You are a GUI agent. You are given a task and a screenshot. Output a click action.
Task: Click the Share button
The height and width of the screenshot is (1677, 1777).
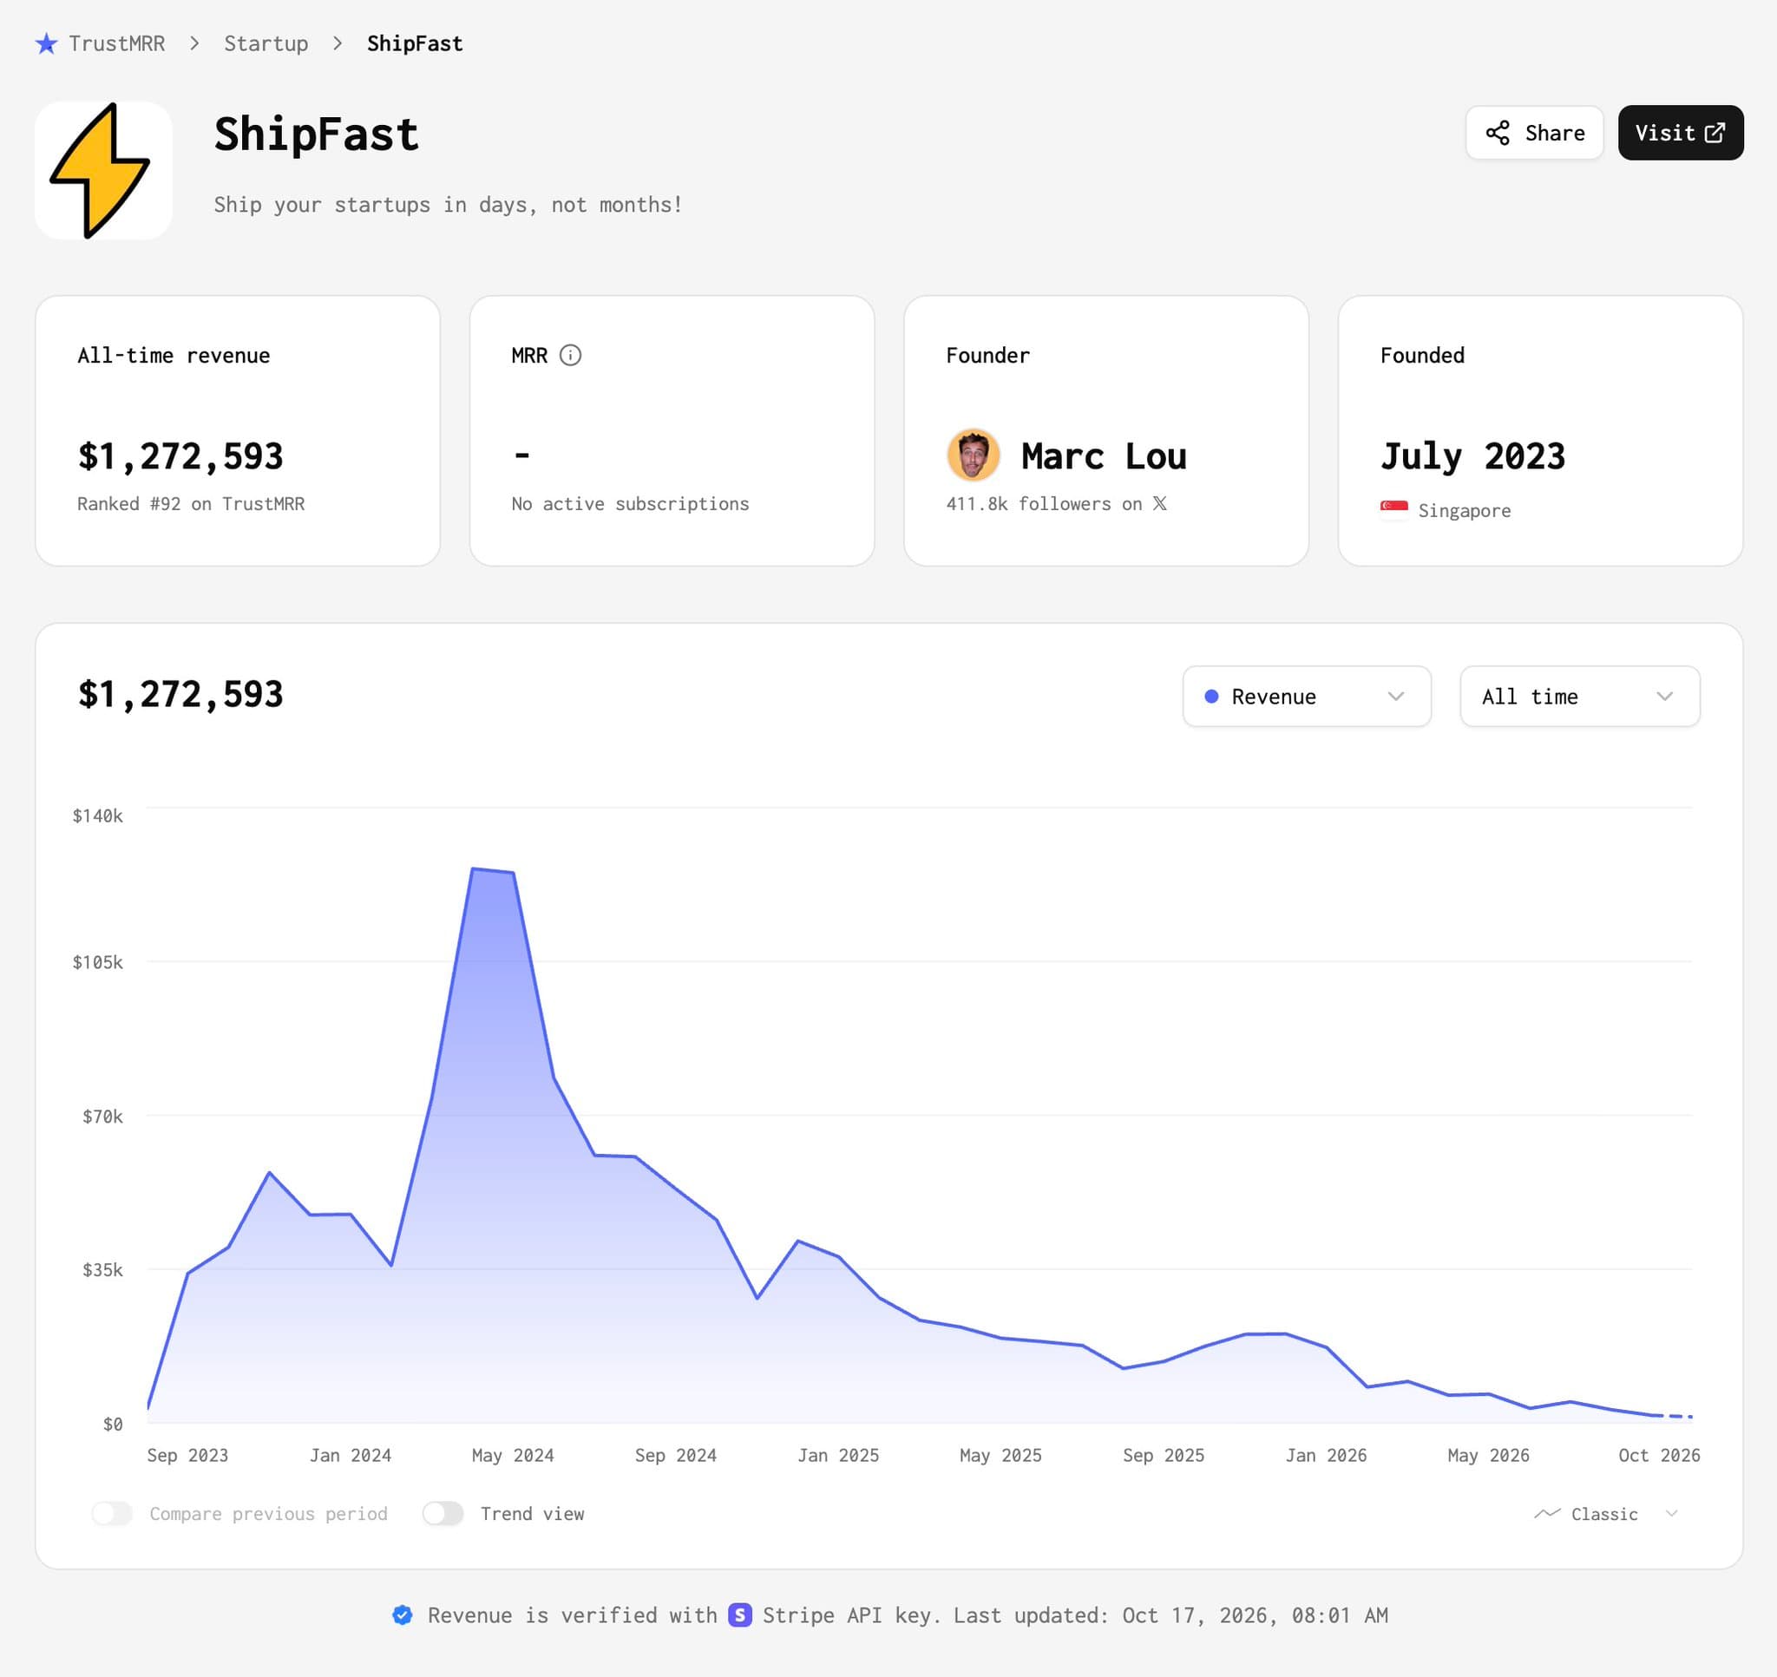1534,134
